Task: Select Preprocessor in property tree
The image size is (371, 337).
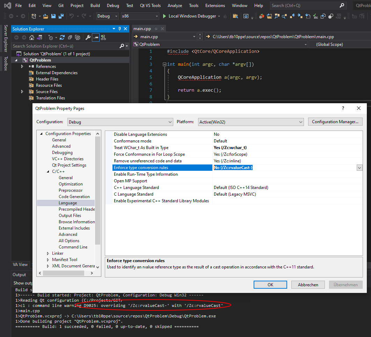Action: point(71,190)
